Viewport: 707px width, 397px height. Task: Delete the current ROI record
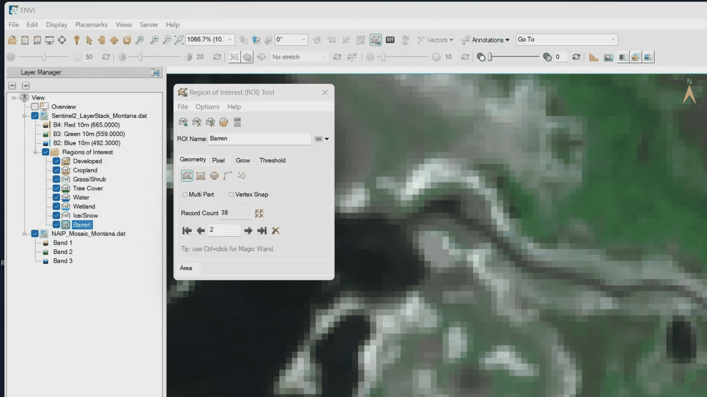tap(276, 231)
